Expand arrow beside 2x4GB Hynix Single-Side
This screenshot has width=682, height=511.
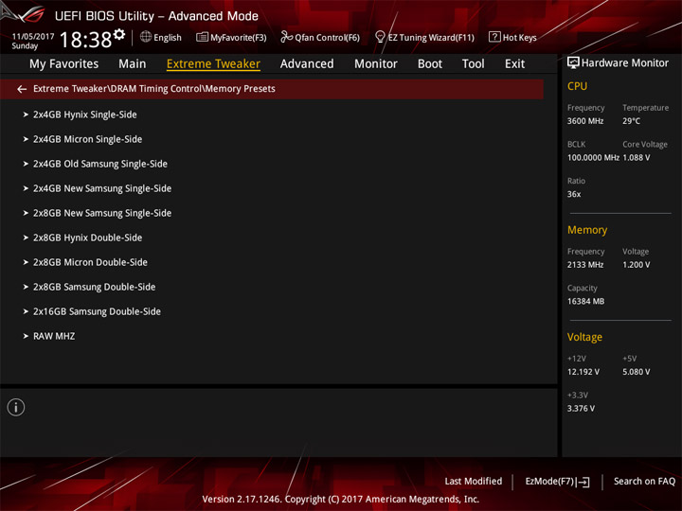(x=26, y=115)
